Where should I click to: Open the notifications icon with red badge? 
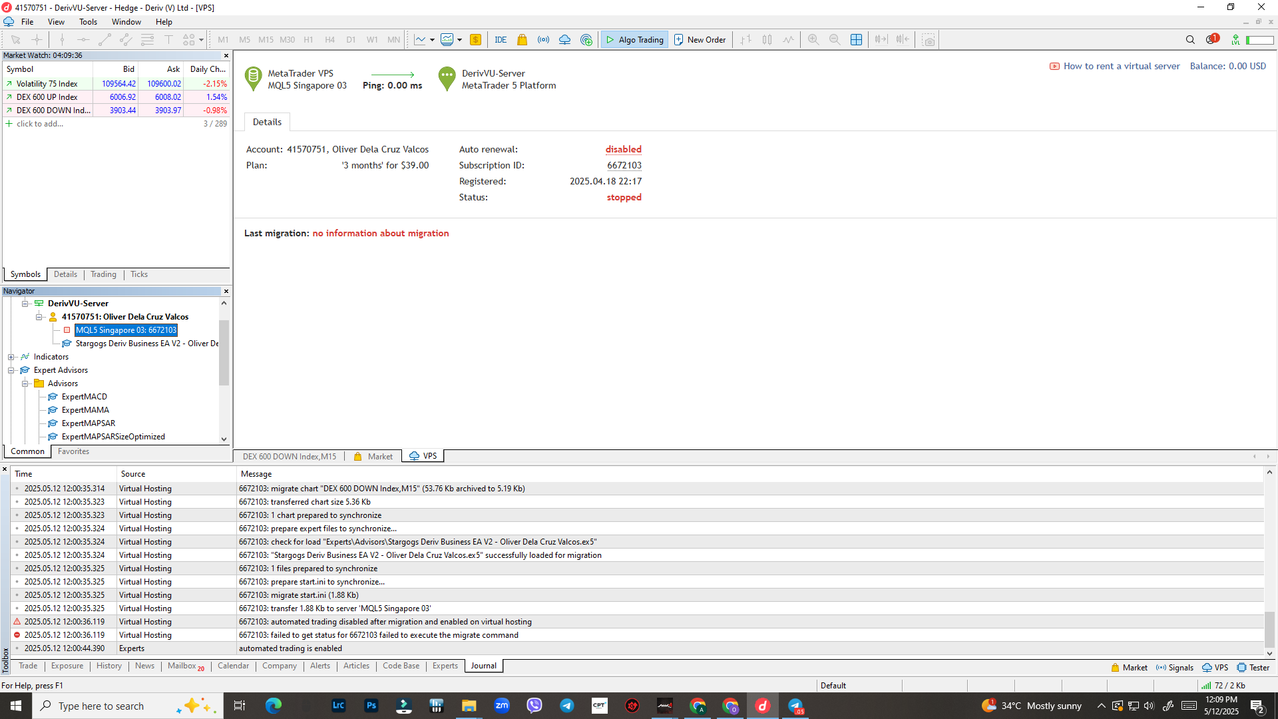click(x=1212, y=39)
